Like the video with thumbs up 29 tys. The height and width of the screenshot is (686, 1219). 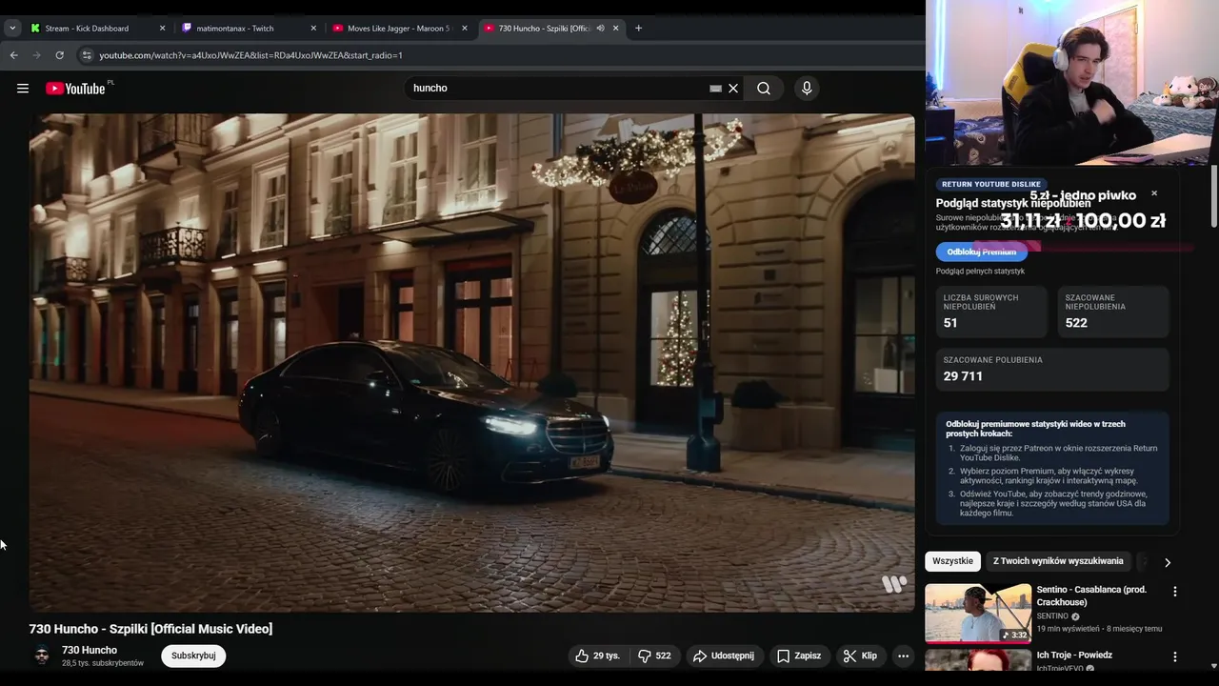[597, 656]
